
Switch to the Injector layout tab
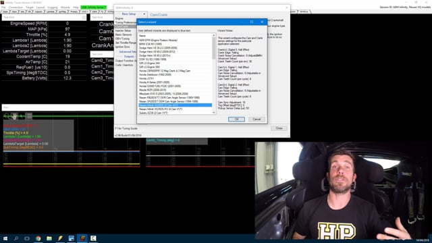tap(38, 11)
